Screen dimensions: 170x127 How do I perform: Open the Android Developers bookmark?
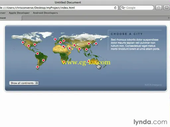click(45, 13)
